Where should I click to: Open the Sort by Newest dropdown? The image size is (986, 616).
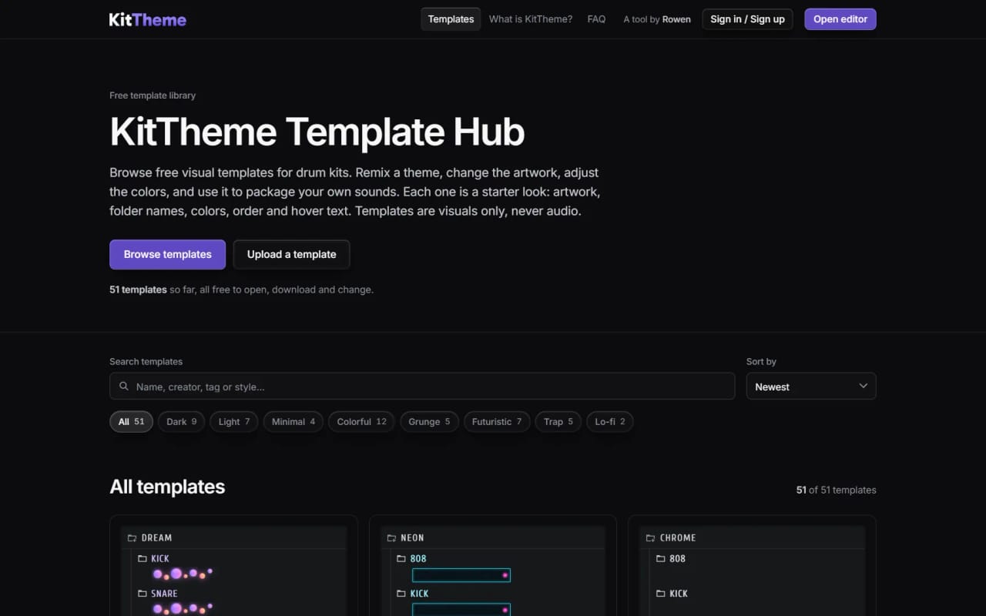tap(811, 387)
